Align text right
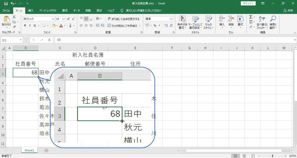 [x=91, y=26]
